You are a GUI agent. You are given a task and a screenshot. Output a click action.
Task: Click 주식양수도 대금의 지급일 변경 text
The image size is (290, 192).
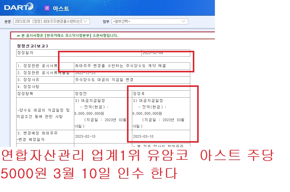(x=104, y=80)
